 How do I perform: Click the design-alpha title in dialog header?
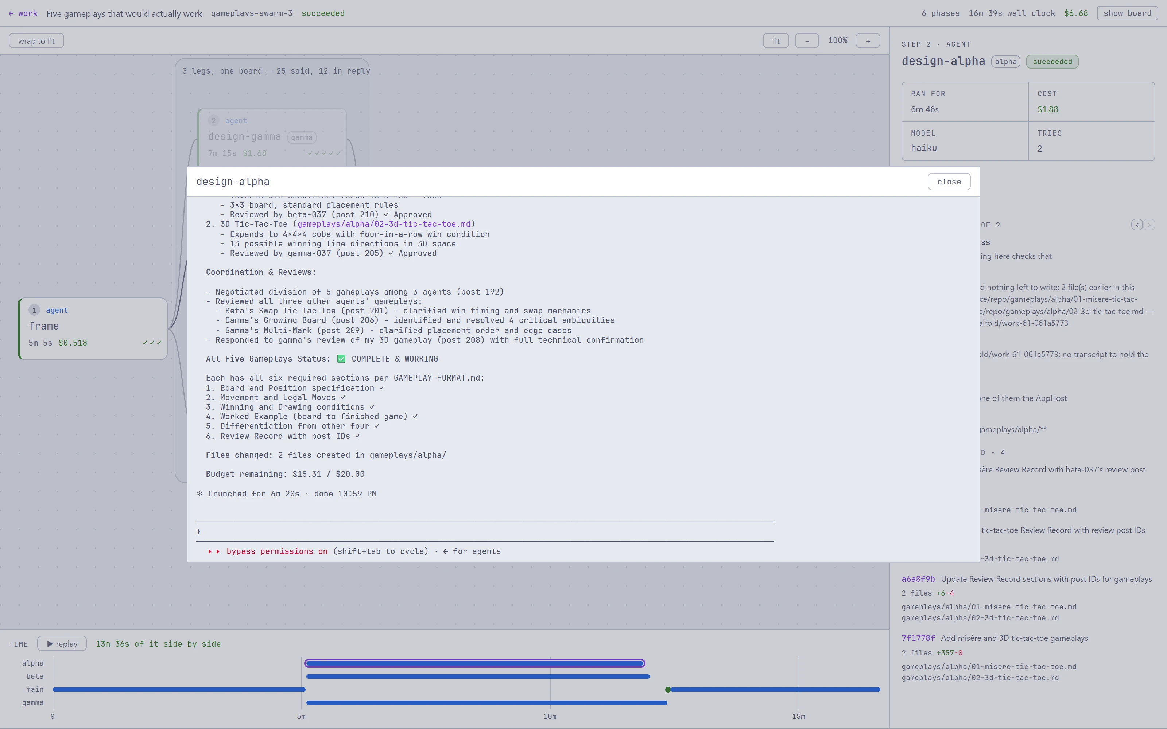pyautogui.click(x=233, y=182)
